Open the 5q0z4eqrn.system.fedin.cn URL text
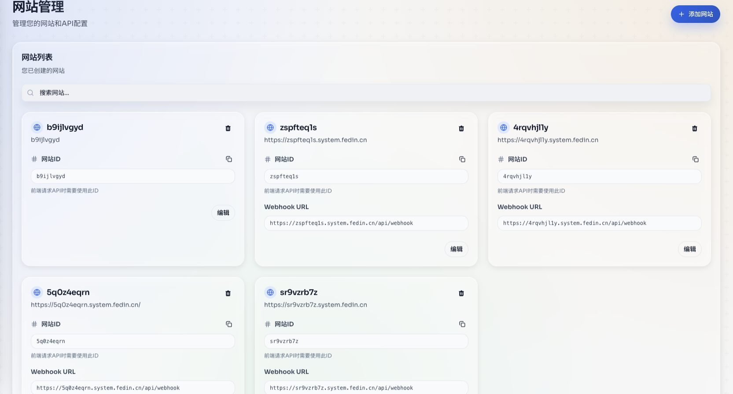This screenshot has height=394, width=733. 86,305
